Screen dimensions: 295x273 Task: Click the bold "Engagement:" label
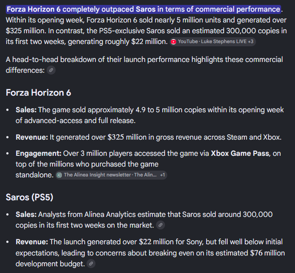[x=39, y=154]
